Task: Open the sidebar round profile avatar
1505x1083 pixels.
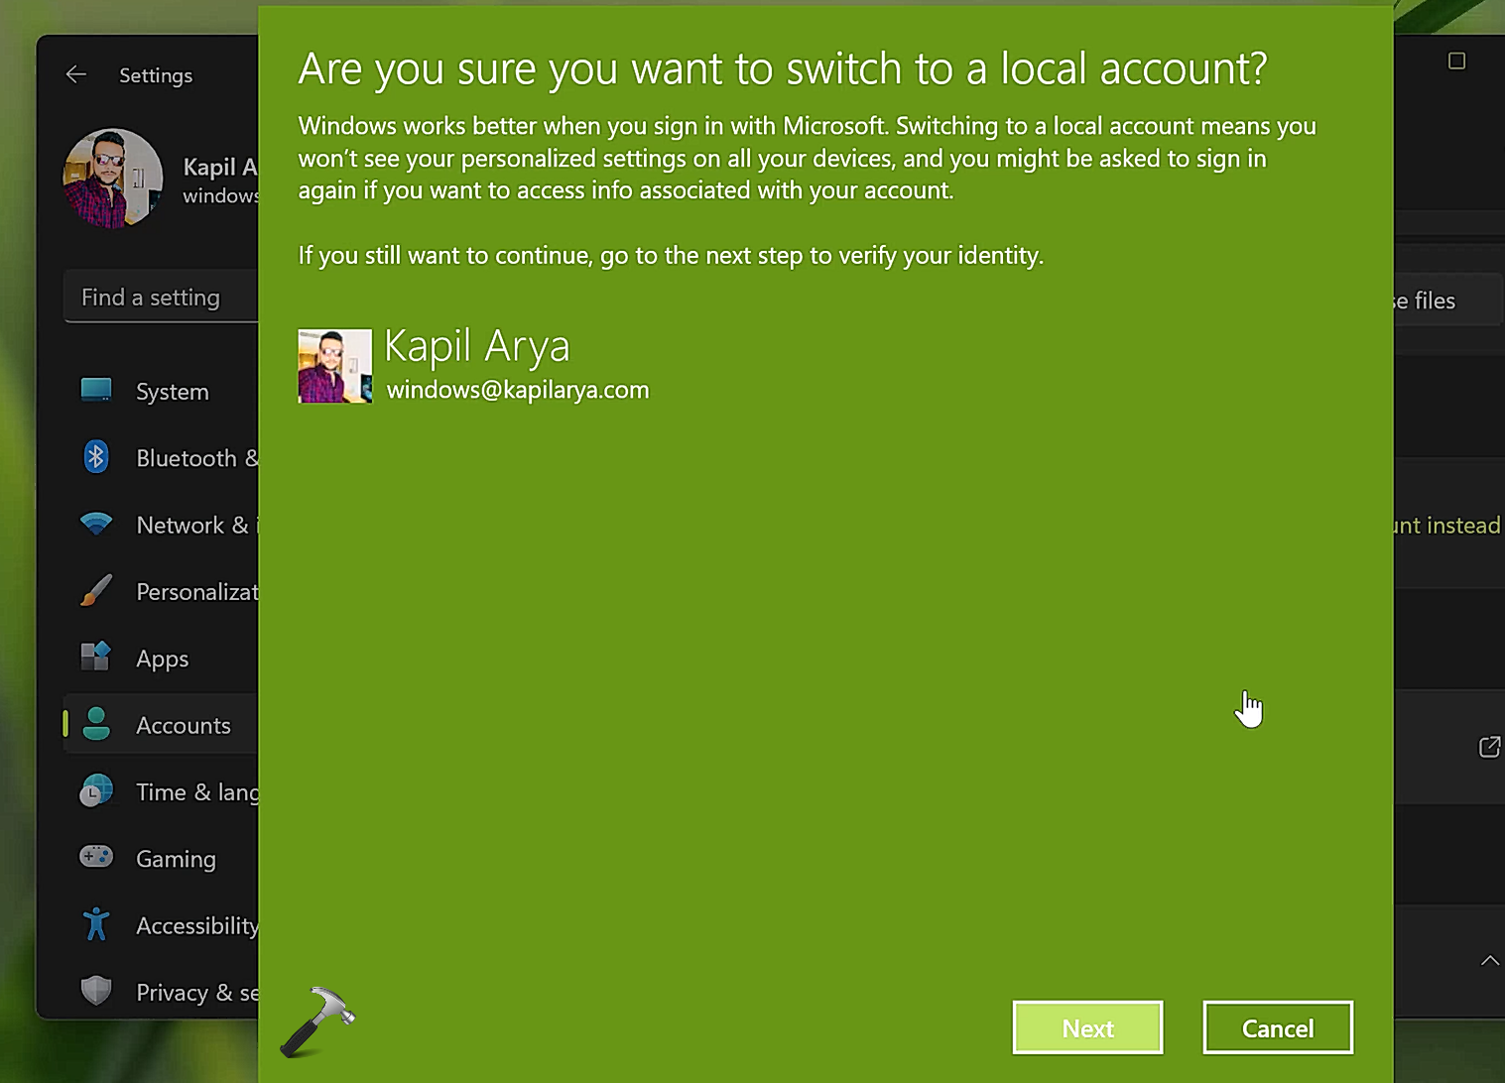Action: (113, 179)
